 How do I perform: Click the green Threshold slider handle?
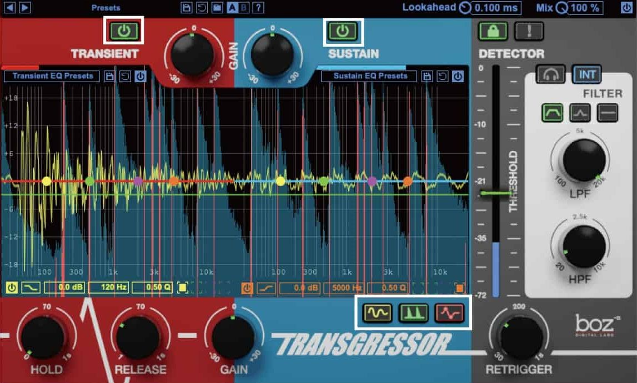(x=495, y=193)
